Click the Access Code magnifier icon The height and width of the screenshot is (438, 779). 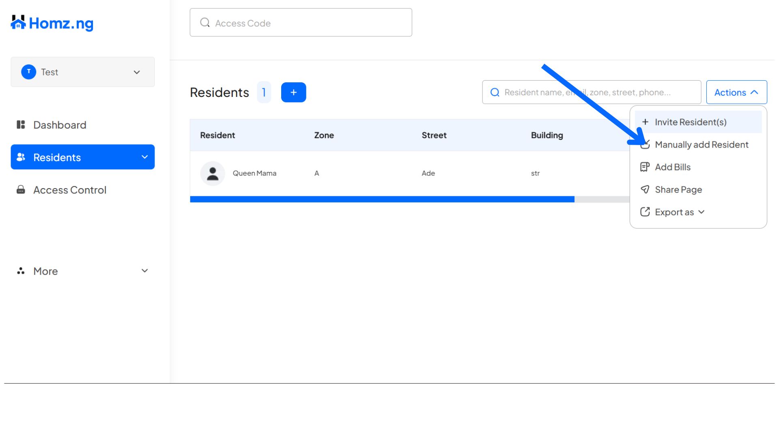point(205,22)
